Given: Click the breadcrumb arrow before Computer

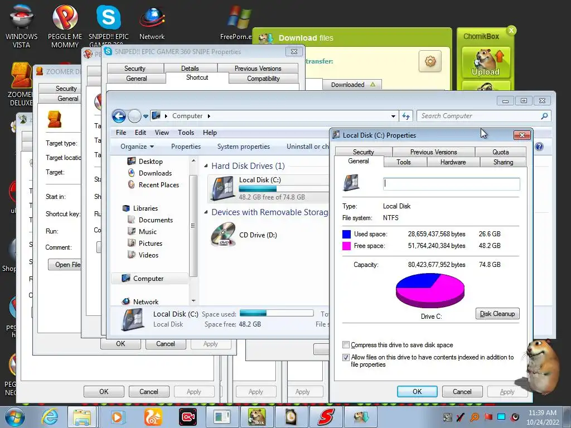Looking at the screenshot, I should (166, 116).
